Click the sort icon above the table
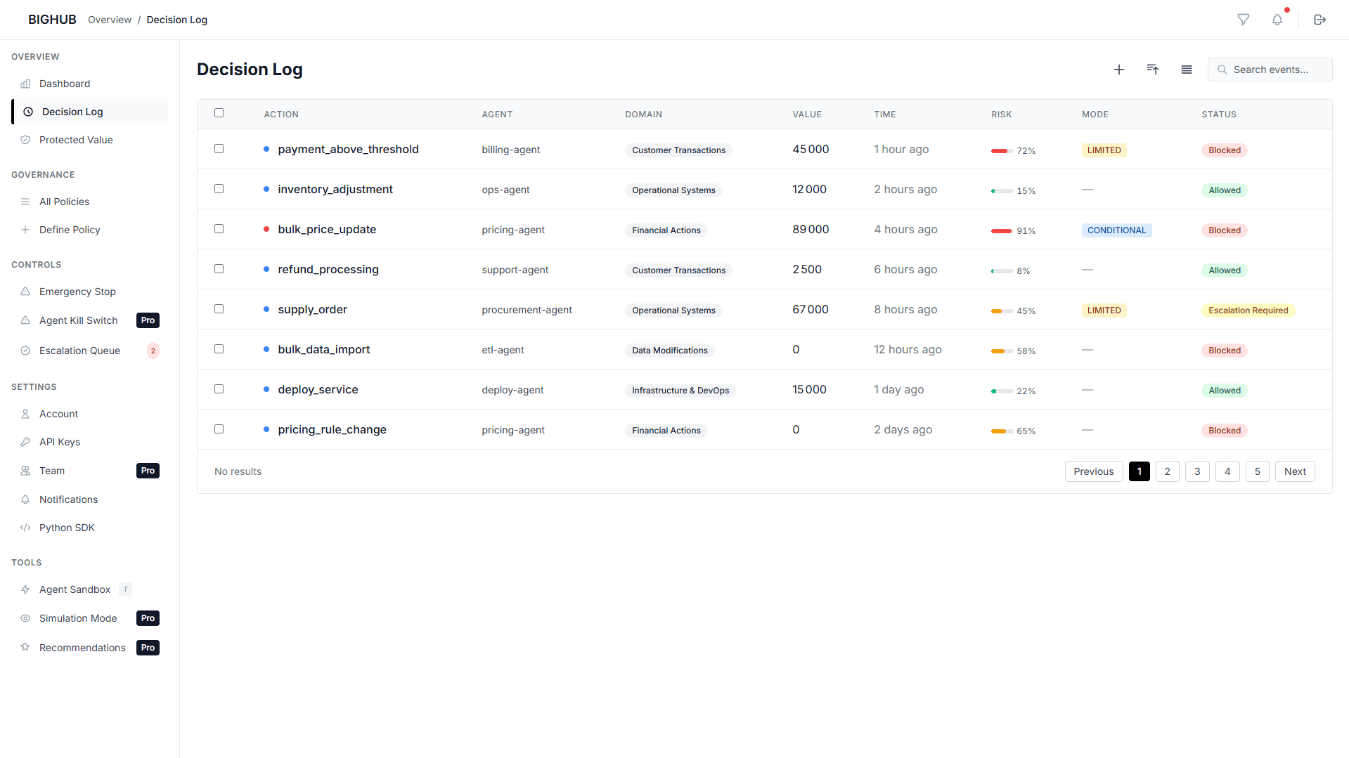 click(x=1152, y=70)
